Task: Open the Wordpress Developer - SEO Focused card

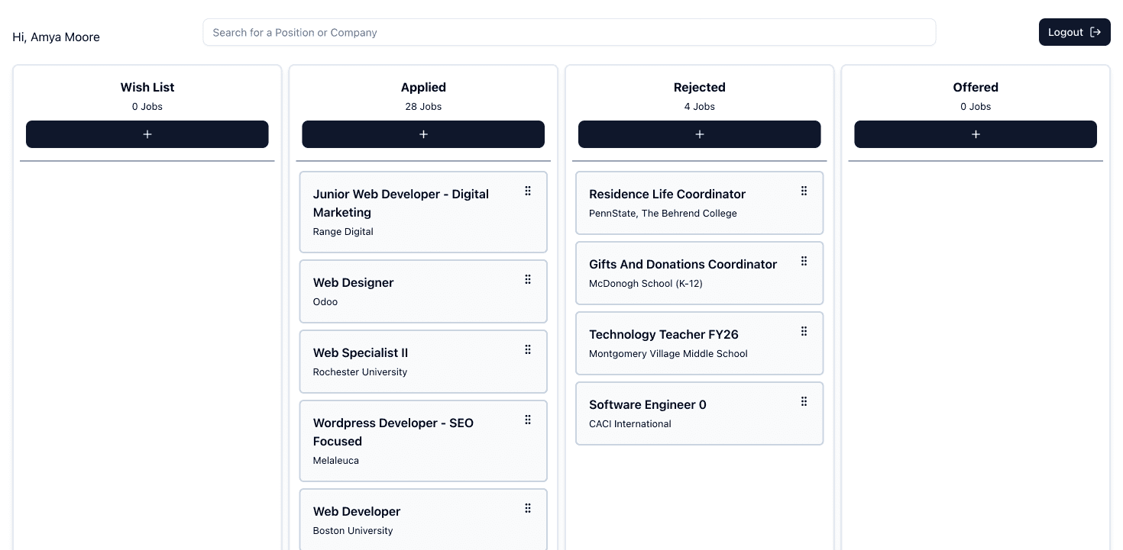Action: click(x=423, y=441)
